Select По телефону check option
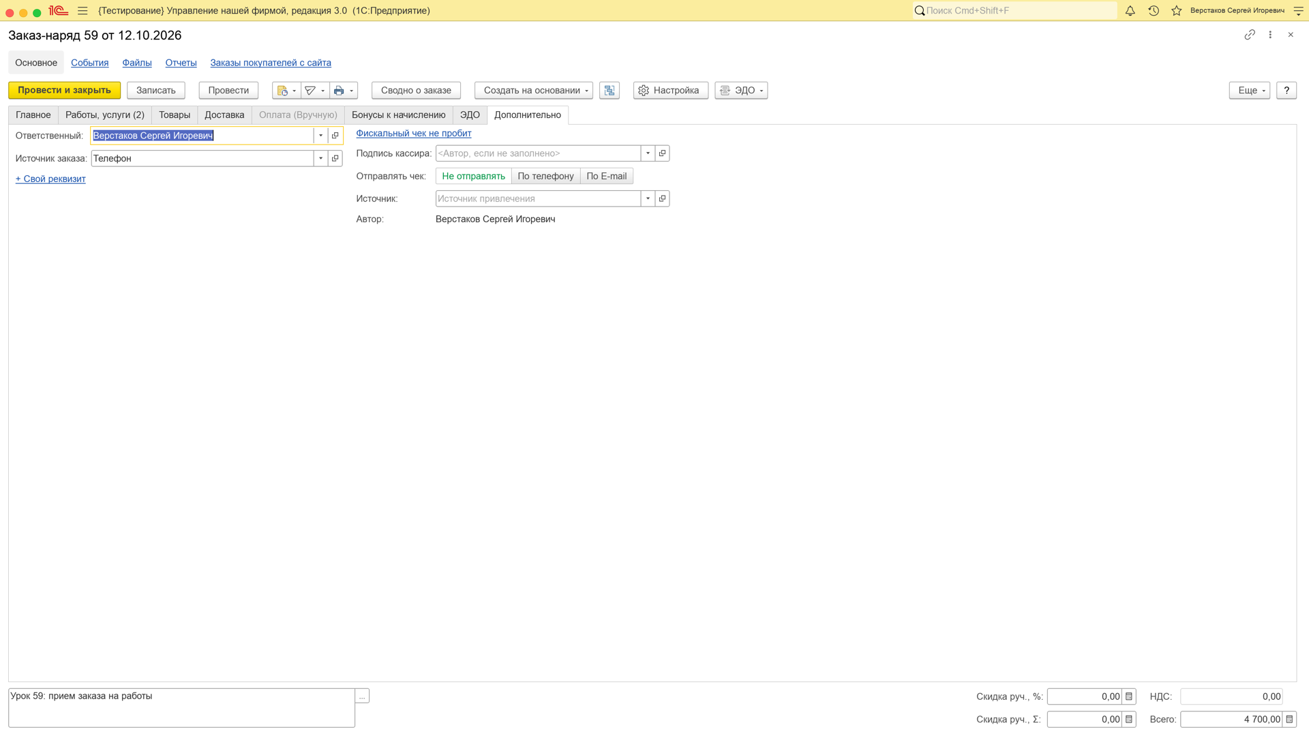The width and height of the screenshot is (1309, 736). [x=545, y=177]
